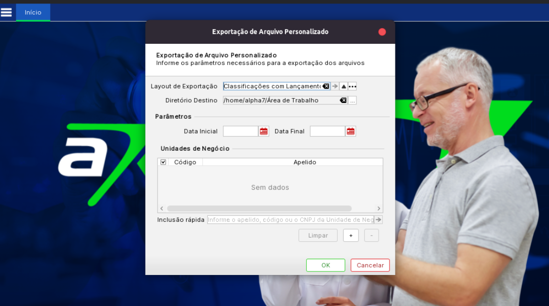Sort by the Código column header
The image size is (549, 306).
click(185, 162)
